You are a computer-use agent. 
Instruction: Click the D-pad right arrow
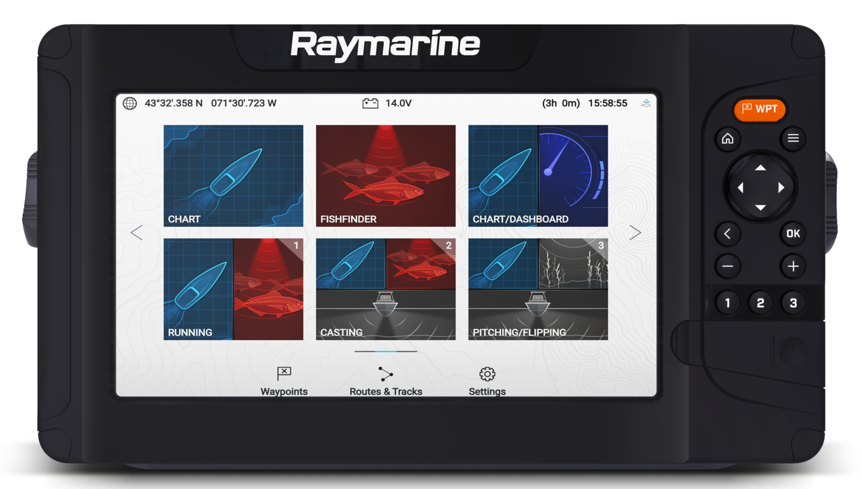pyautogui.click(x=781, y=188)
